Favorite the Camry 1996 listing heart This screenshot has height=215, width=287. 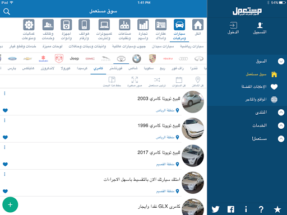(5, 137)
